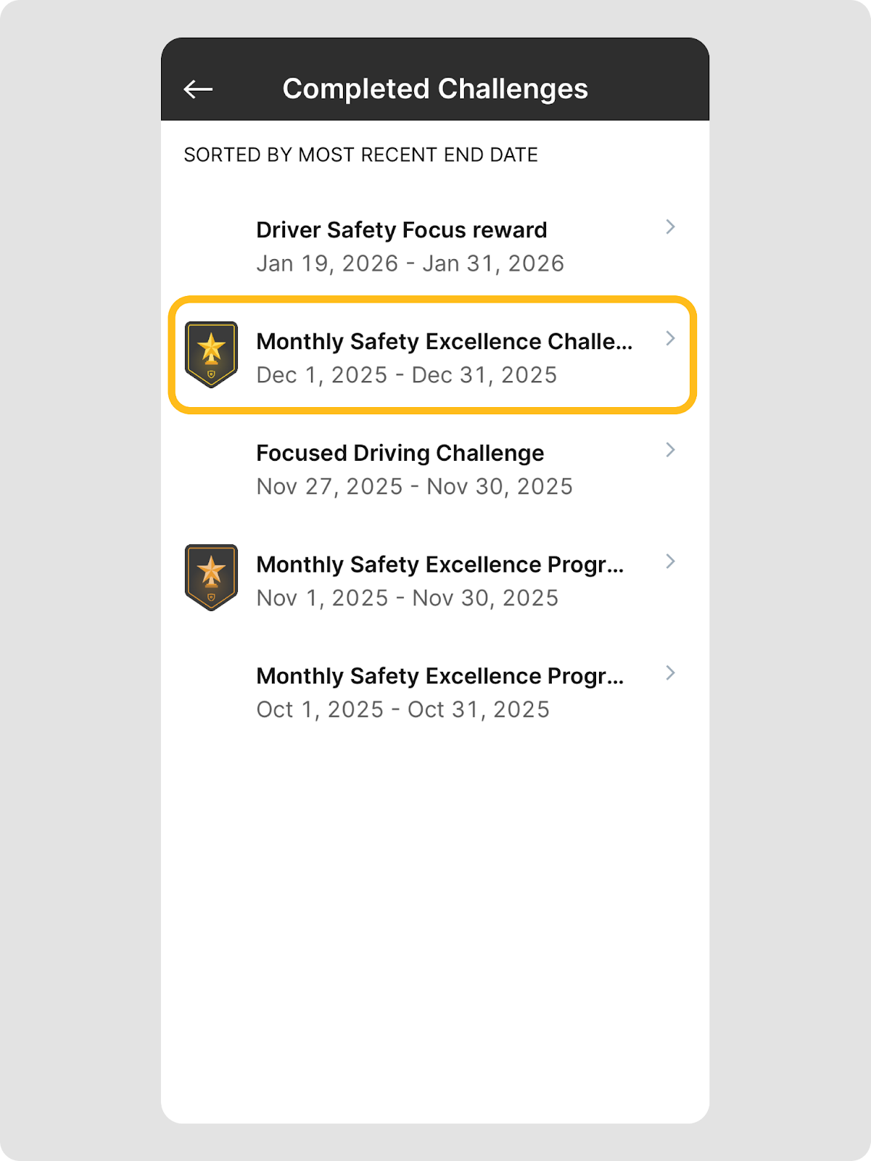Image resolution: width=871 pixels, height=1161 pixels.
Task: Click the chevron beside Focused Driving Challenge
Action: tap(670, 450)
